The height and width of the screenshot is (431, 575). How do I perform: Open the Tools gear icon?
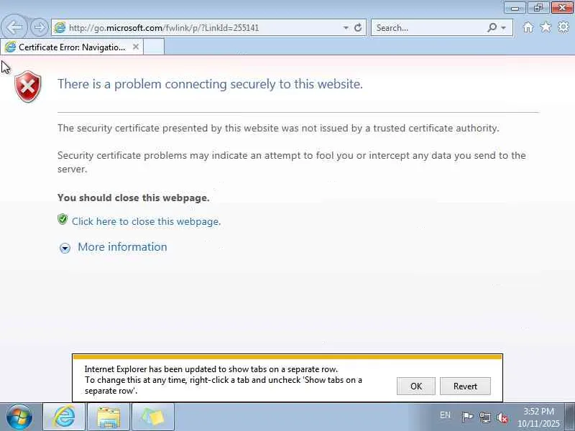[x=563, y=27]
